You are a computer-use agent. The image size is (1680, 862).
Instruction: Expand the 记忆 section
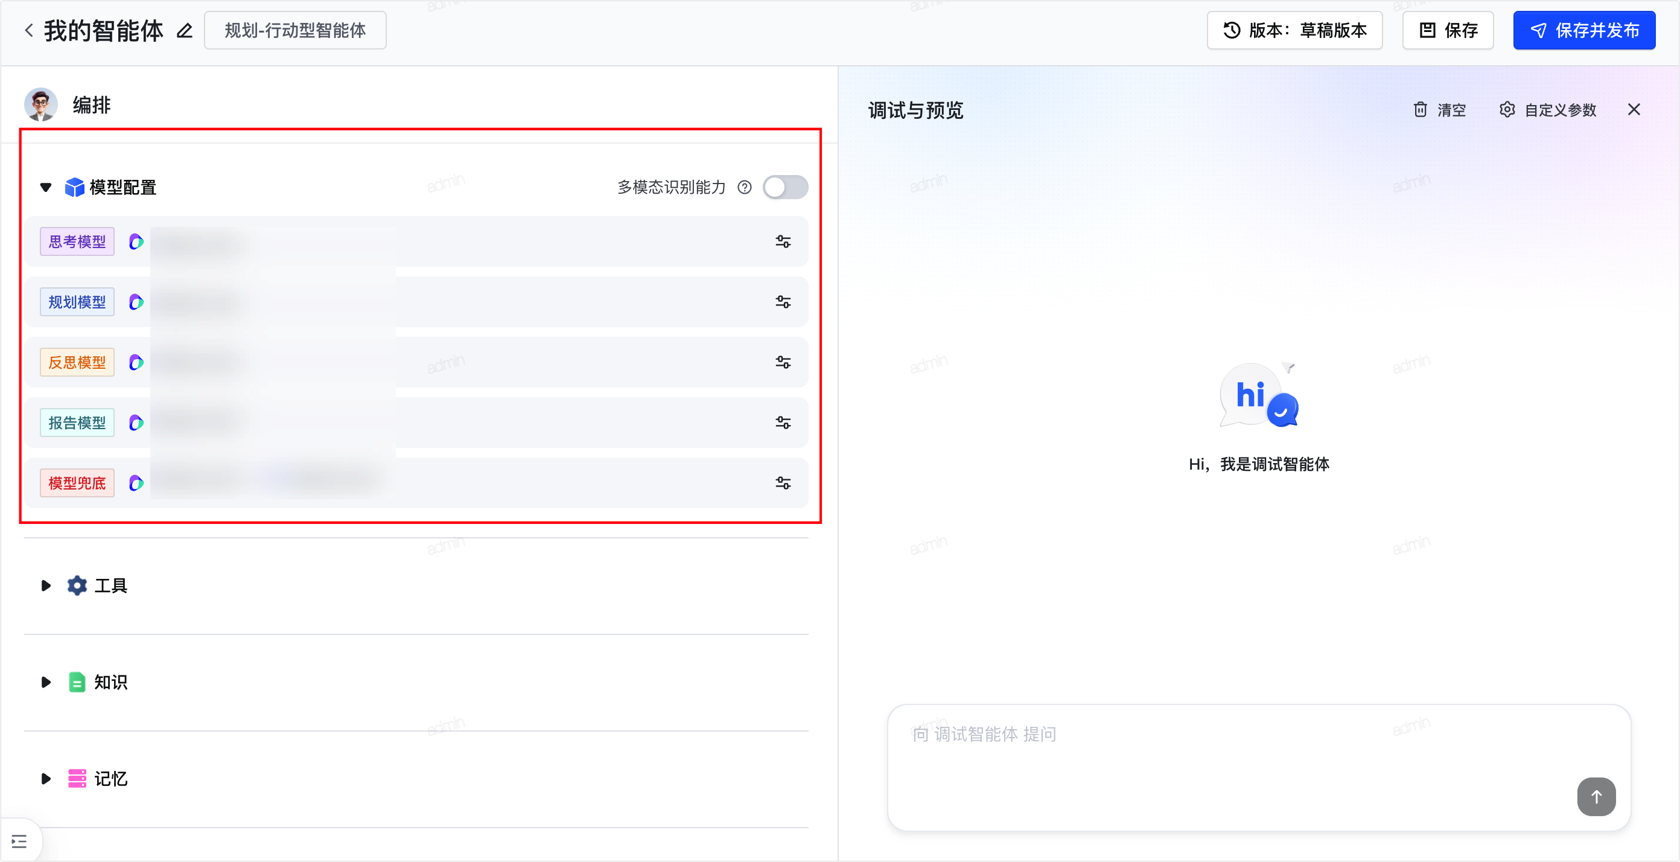tap(46, 779)
